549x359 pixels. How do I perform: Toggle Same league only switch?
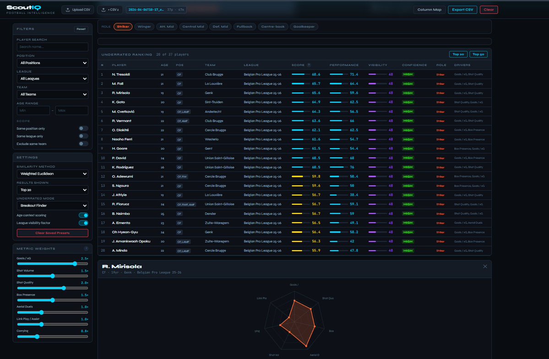coord(83,136)
